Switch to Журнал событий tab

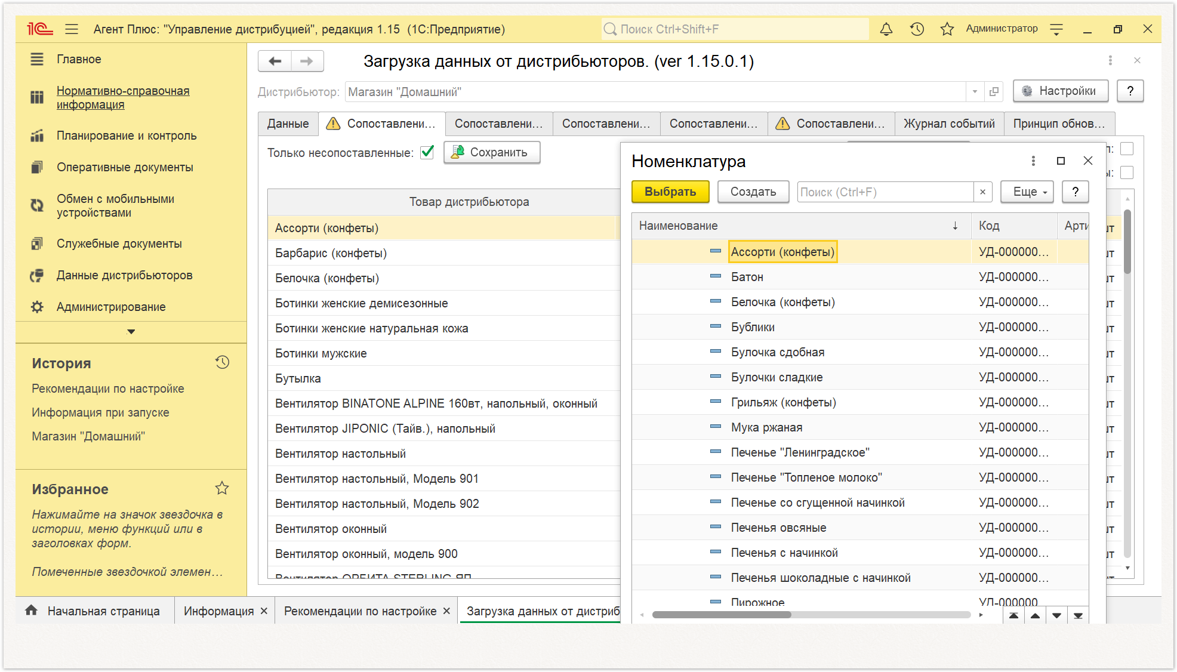(x=949, y=124)
